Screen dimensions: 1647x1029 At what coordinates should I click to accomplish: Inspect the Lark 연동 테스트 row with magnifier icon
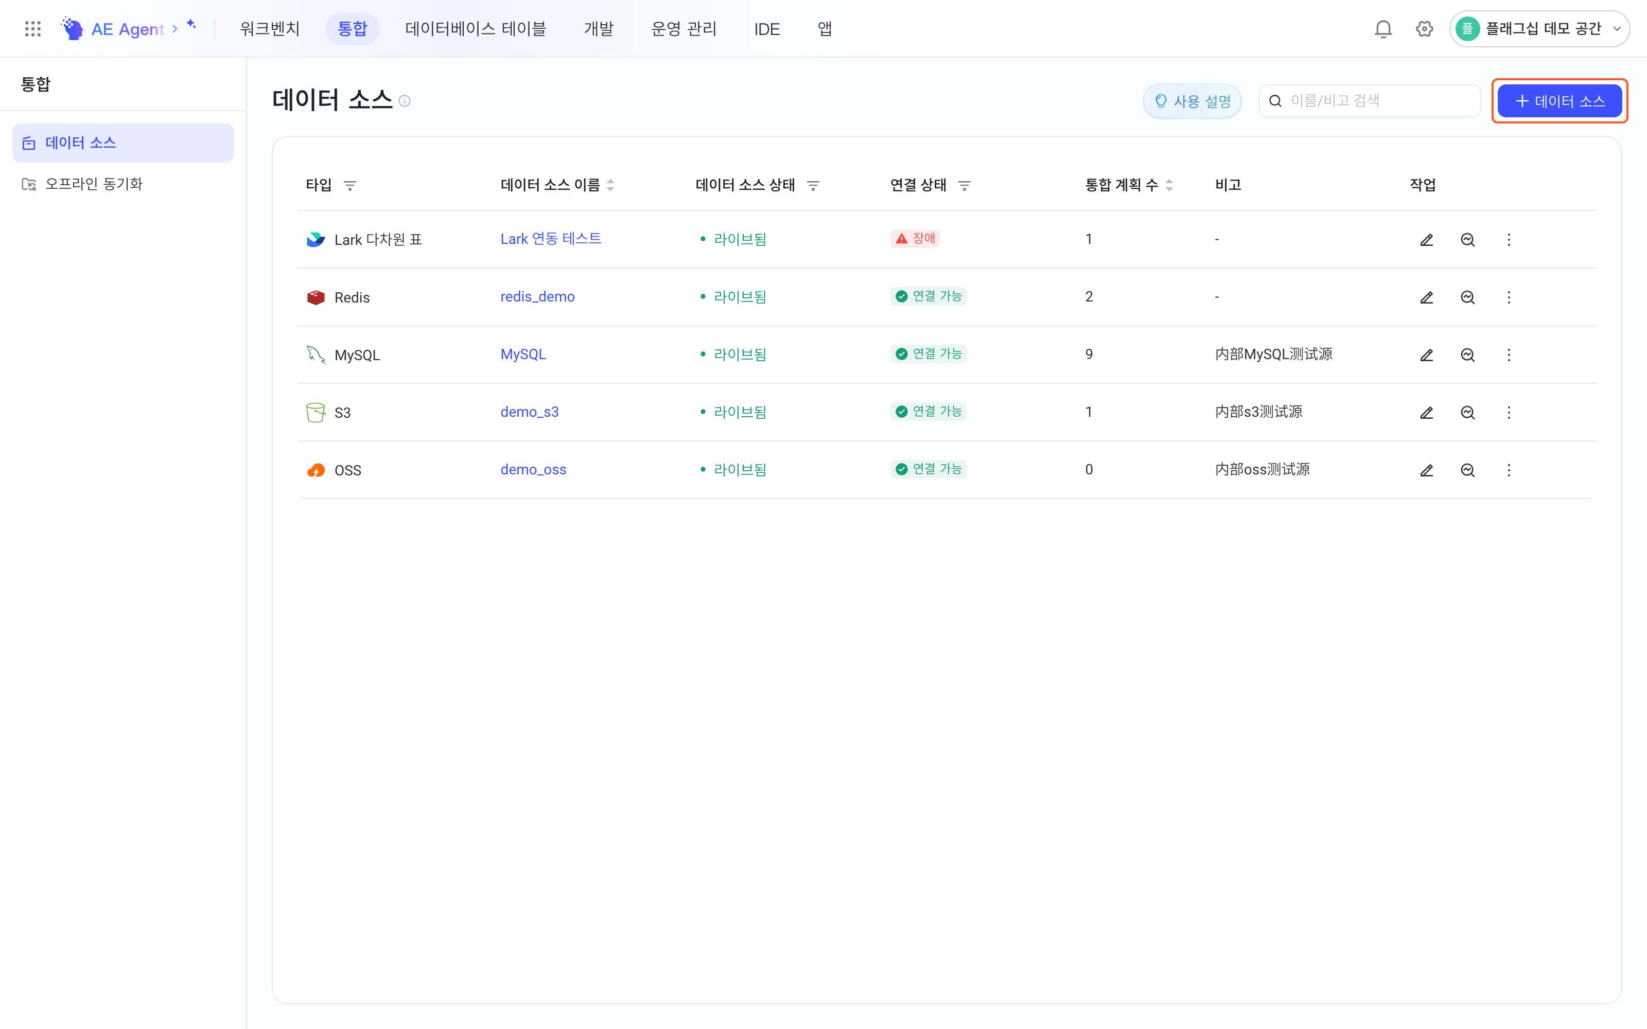tap(1467, 240)
